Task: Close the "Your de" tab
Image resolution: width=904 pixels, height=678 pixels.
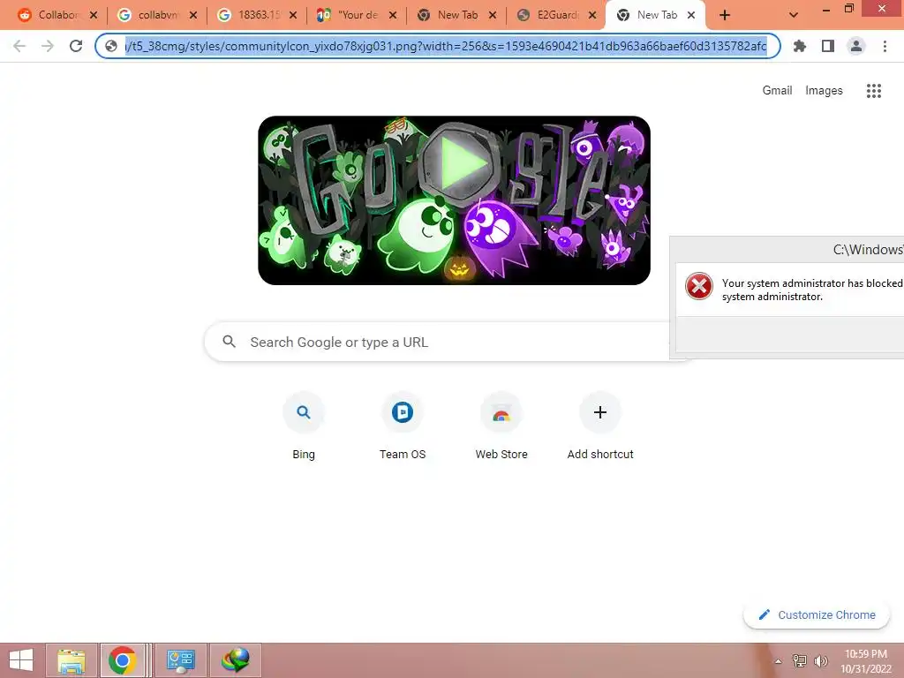Action: point(393,15)
